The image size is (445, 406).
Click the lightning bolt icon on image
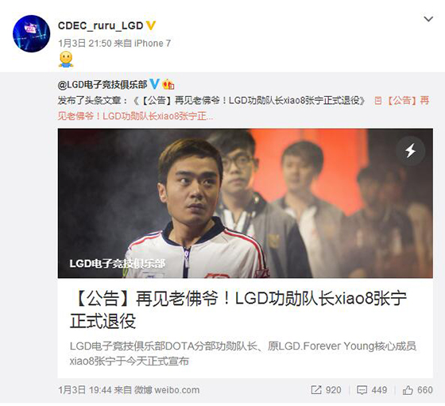410,150
